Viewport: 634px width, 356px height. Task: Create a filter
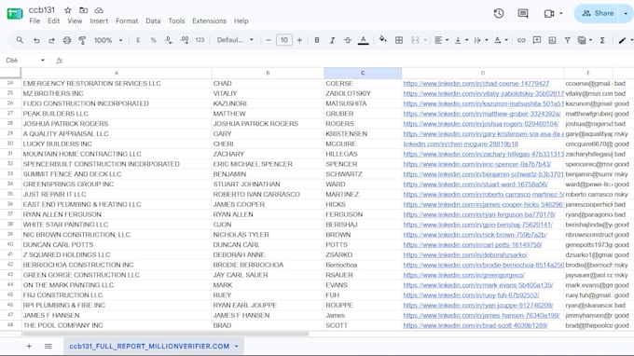click(567, 40)
